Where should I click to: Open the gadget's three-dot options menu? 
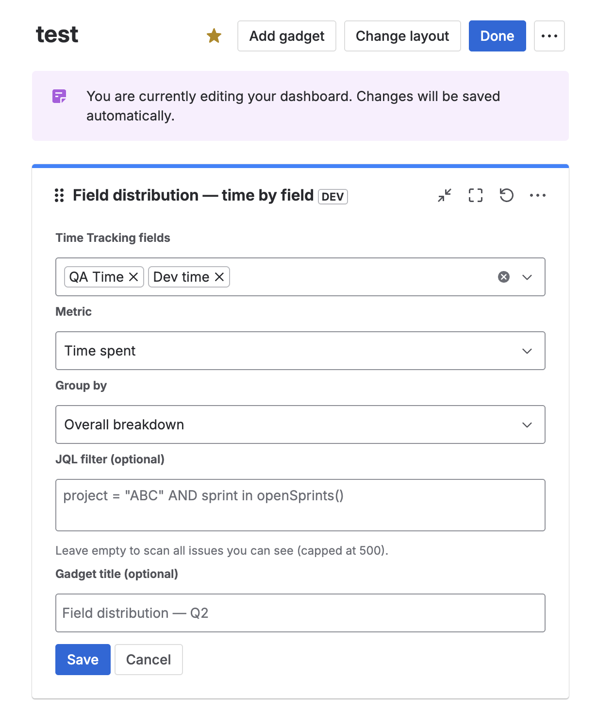click(x=538, y=195)
